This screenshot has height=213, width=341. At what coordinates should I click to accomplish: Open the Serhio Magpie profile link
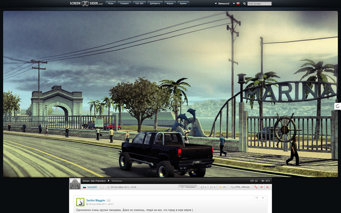click(95, 200)
